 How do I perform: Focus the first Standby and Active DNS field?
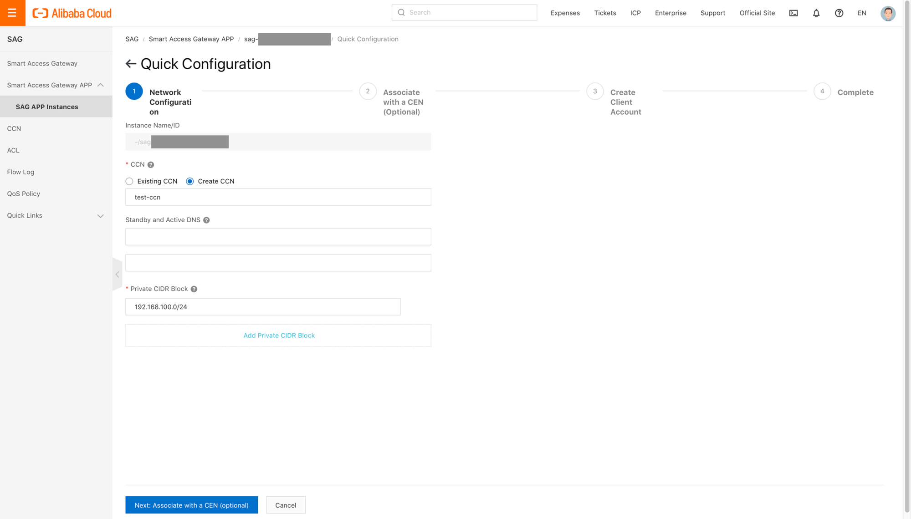278,237
